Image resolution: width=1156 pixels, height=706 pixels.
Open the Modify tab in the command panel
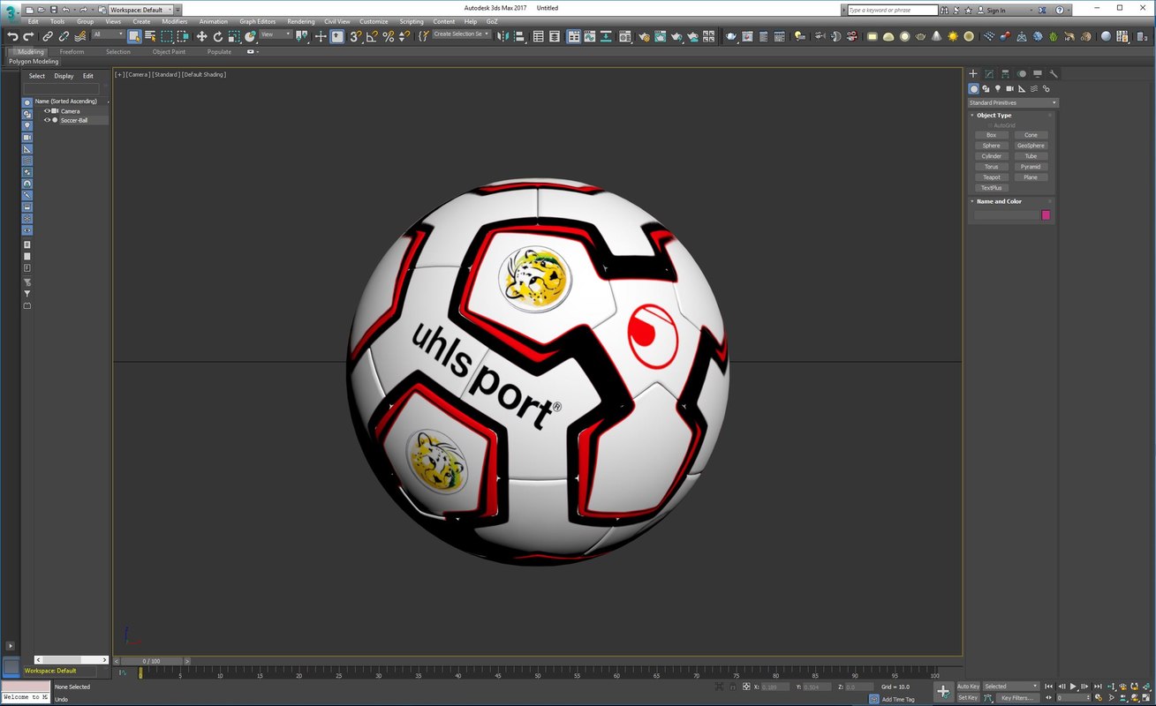pos(989,74)
